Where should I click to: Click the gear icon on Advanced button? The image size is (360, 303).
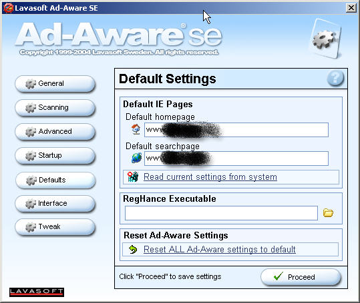(31, 132)
